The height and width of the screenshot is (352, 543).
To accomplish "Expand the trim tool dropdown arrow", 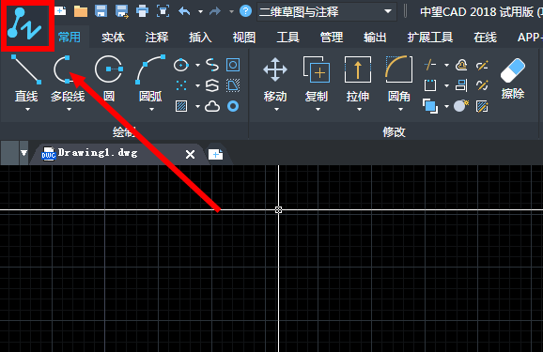I will (446, 65).
